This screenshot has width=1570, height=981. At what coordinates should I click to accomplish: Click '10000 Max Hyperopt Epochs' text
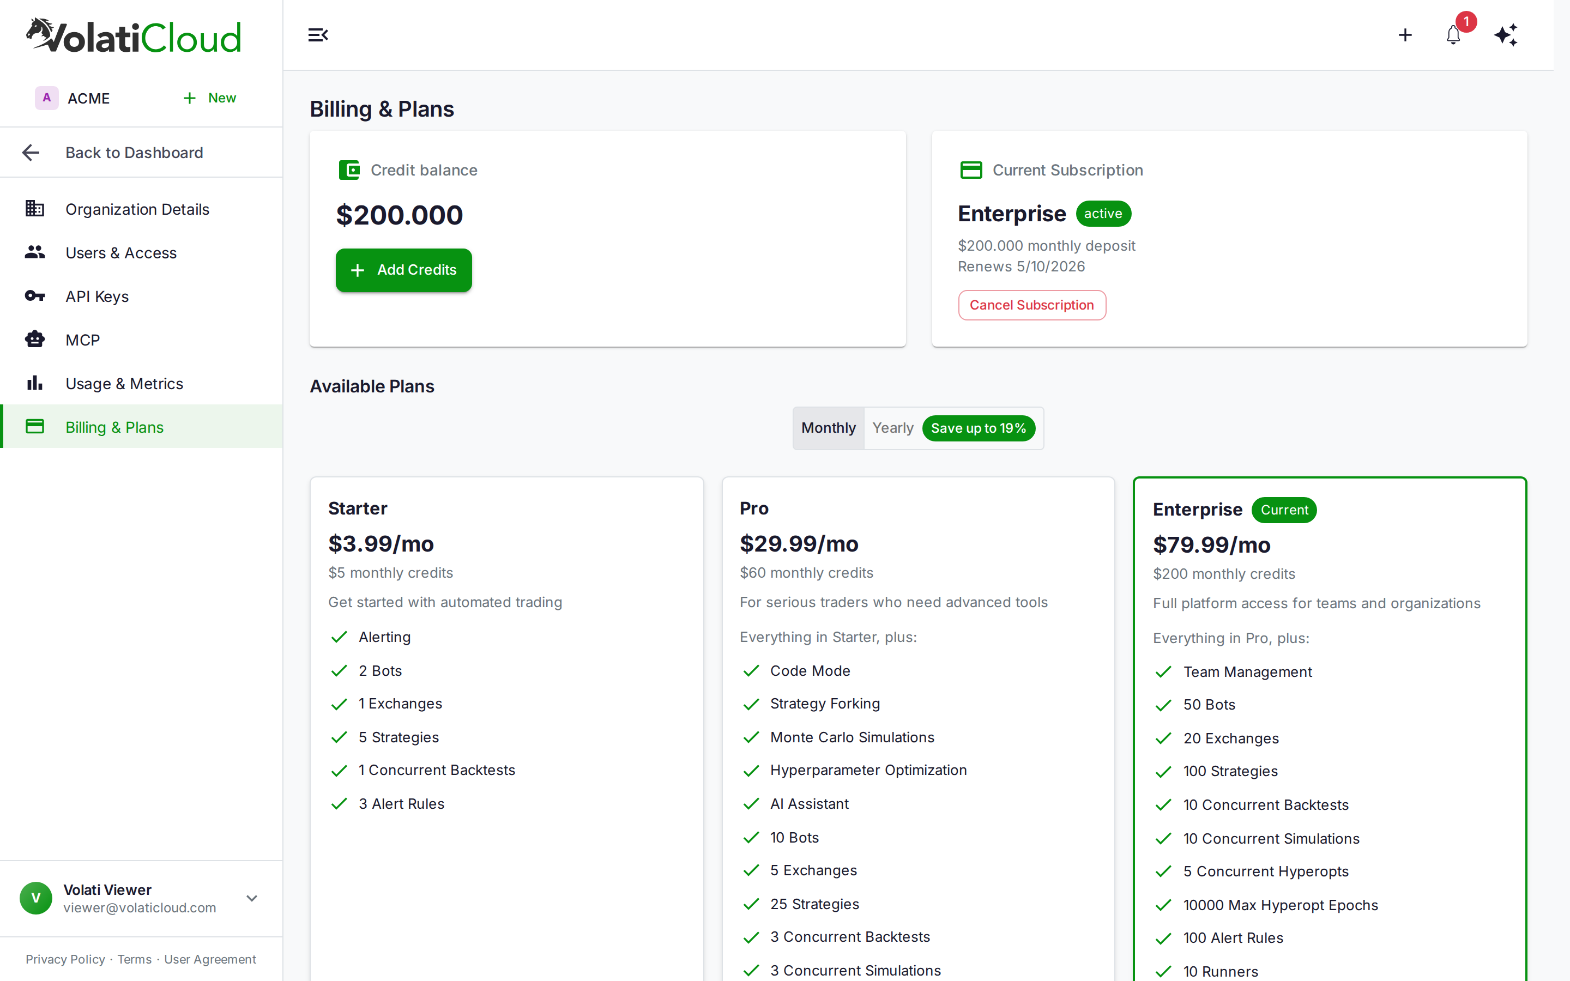tap(1280, 905)
